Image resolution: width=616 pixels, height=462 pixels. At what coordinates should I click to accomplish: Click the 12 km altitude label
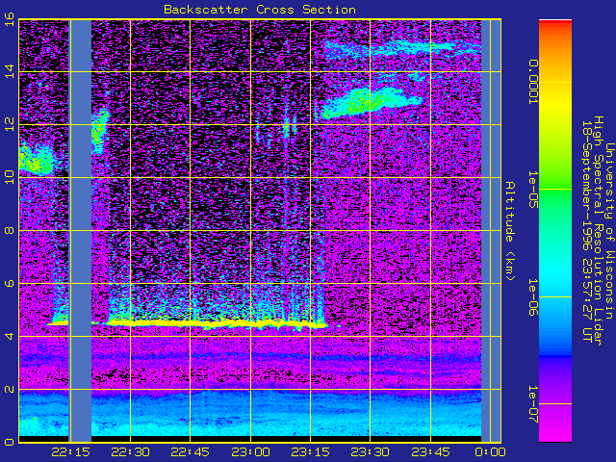pos(10,124)
